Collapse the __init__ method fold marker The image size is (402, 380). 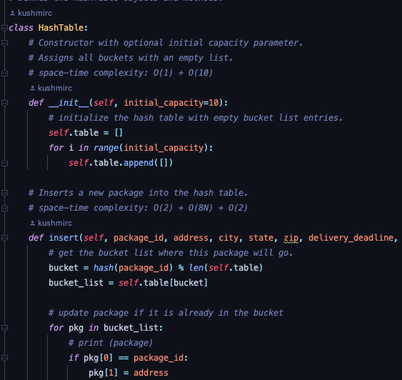click(4, 103)
